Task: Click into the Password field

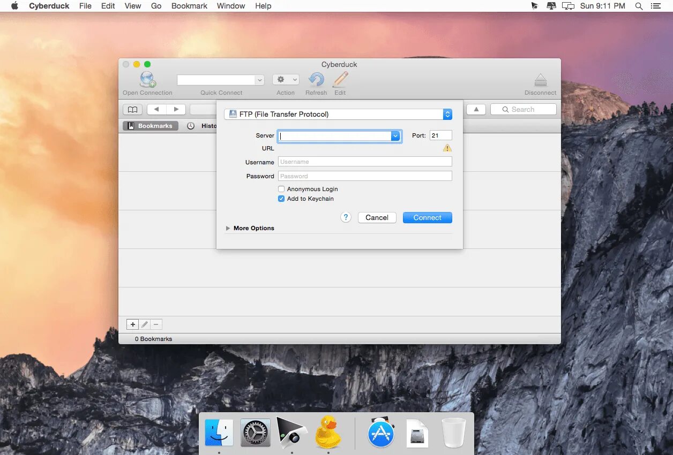Action: (x=365, y=176)
